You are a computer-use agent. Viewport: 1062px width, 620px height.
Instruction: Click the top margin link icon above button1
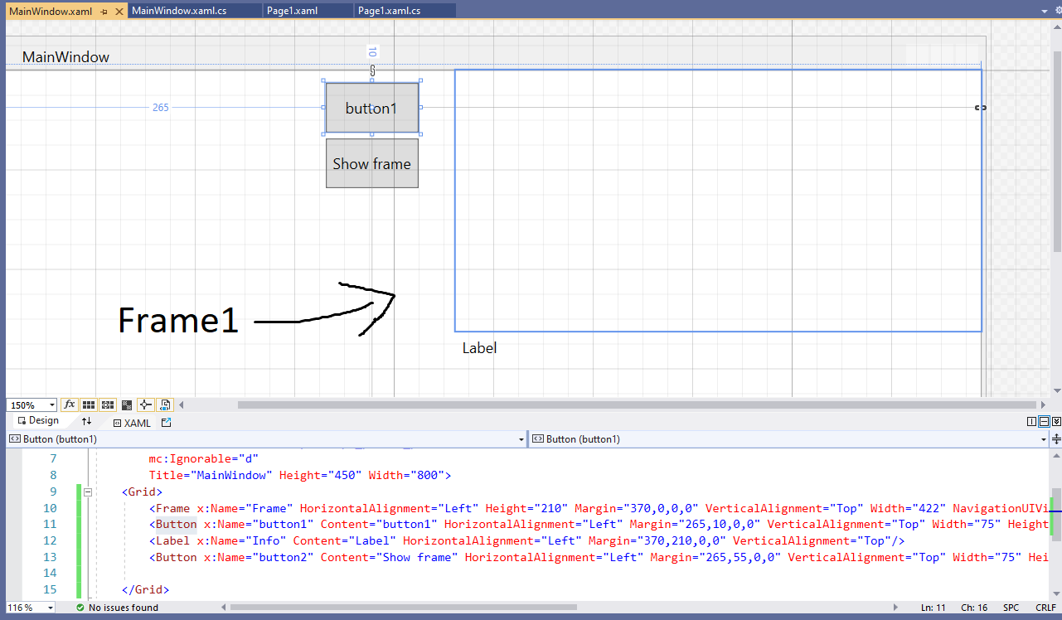pyautogui.click(x=372, y=70)
